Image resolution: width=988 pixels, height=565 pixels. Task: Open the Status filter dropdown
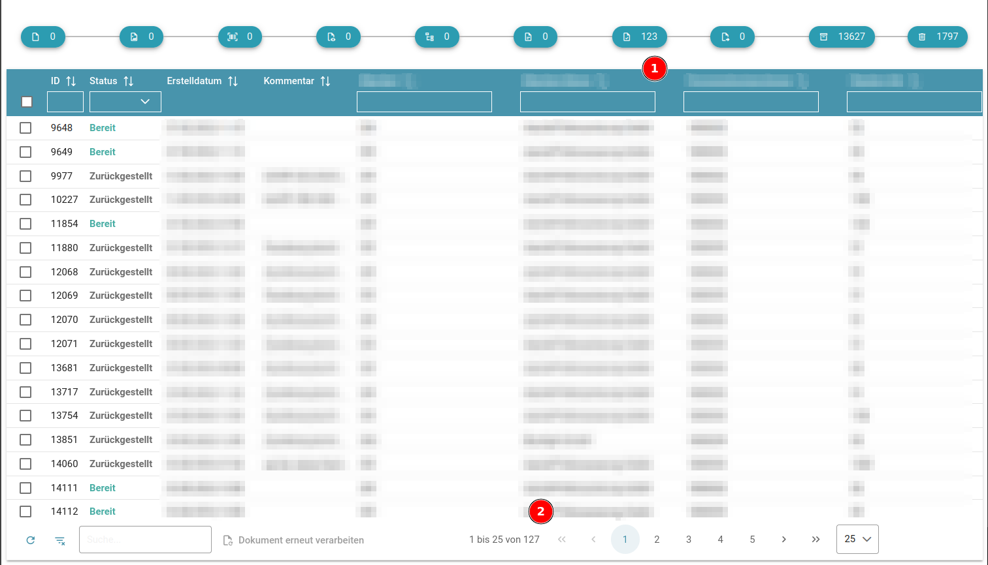(125, 102)
